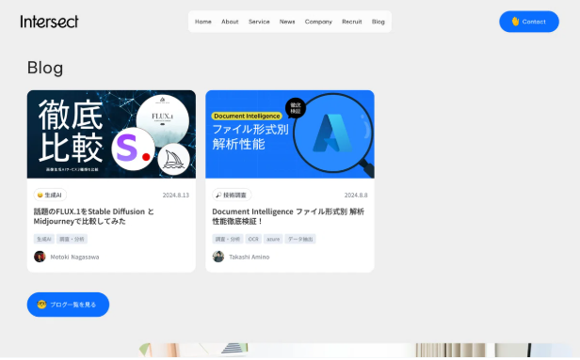Open Blog in the navigation bar
Viewport: 580px width, 360px height.
click(379, 22)
